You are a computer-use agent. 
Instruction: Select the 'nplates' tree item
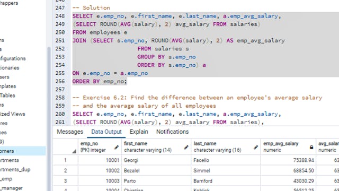(8, 86)
